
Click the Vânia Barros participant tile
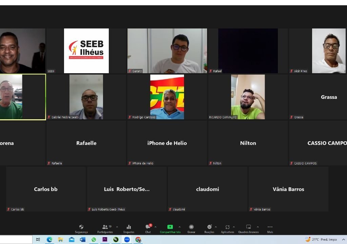coord(288,189)
